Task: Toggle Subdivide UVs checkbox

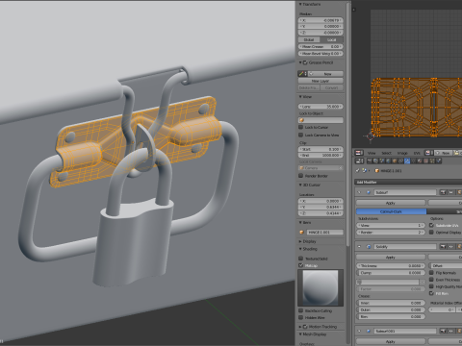Action: pyautogui.click(x=432, y=225)
